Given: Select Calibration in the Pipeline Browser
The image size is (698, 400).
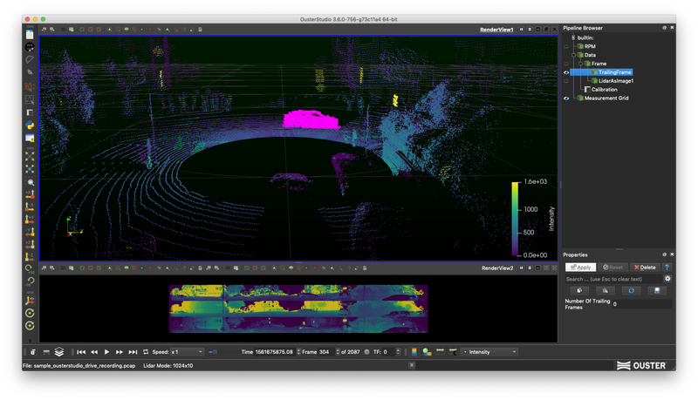Looking at the screenshot, I should (x=604, y=90).
